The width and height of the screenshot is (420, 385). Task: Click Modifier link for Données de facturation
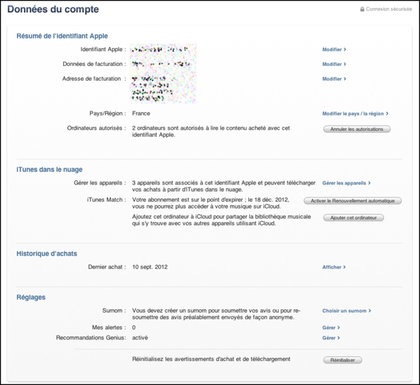pyautogui.click(x=334, y=64)
